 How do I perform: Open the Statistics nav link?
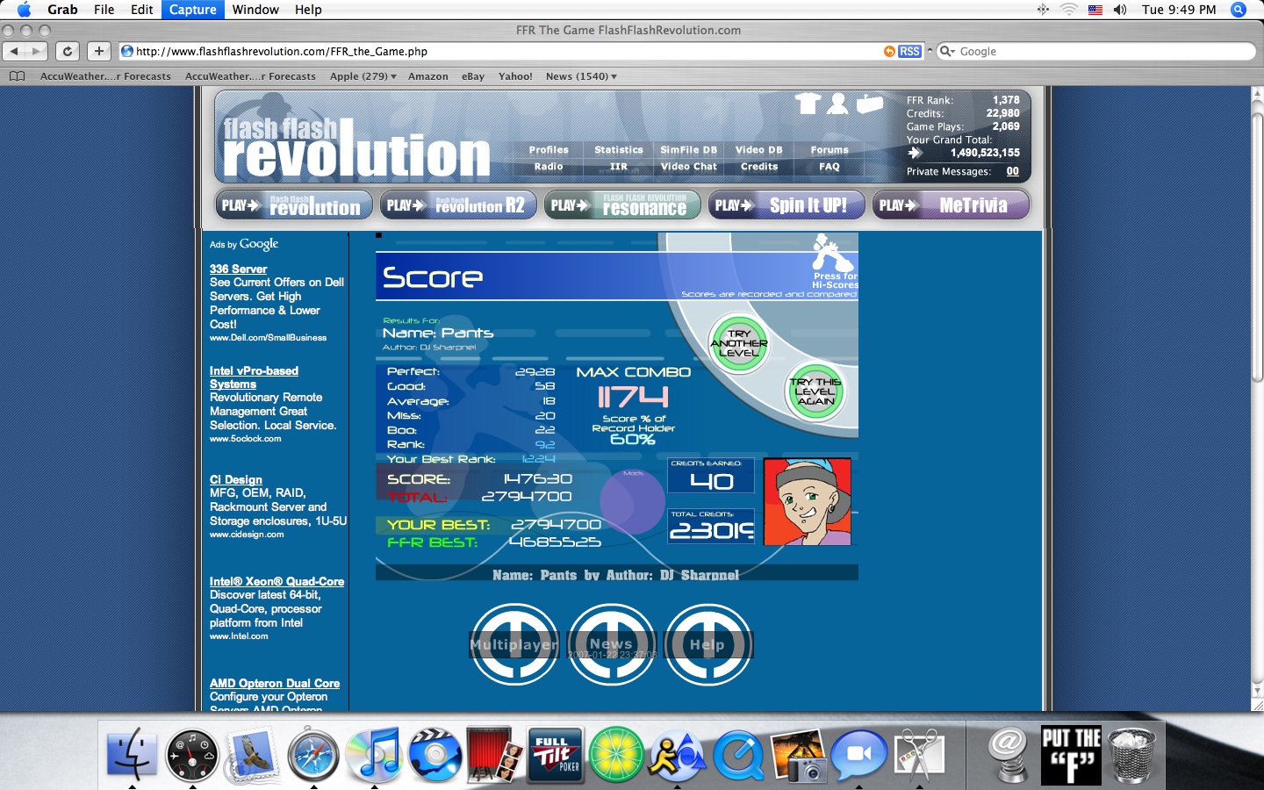[619, 150]
